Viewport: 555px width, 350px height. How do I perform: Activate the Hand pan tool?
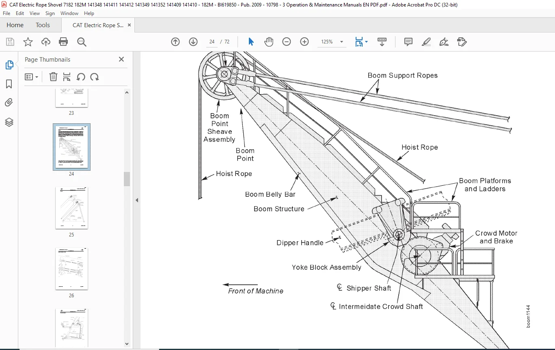269,42
